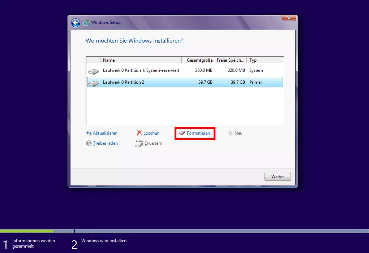369x253 pixels.
Task: Open the Treiber laden link
Action: (105, 143)
